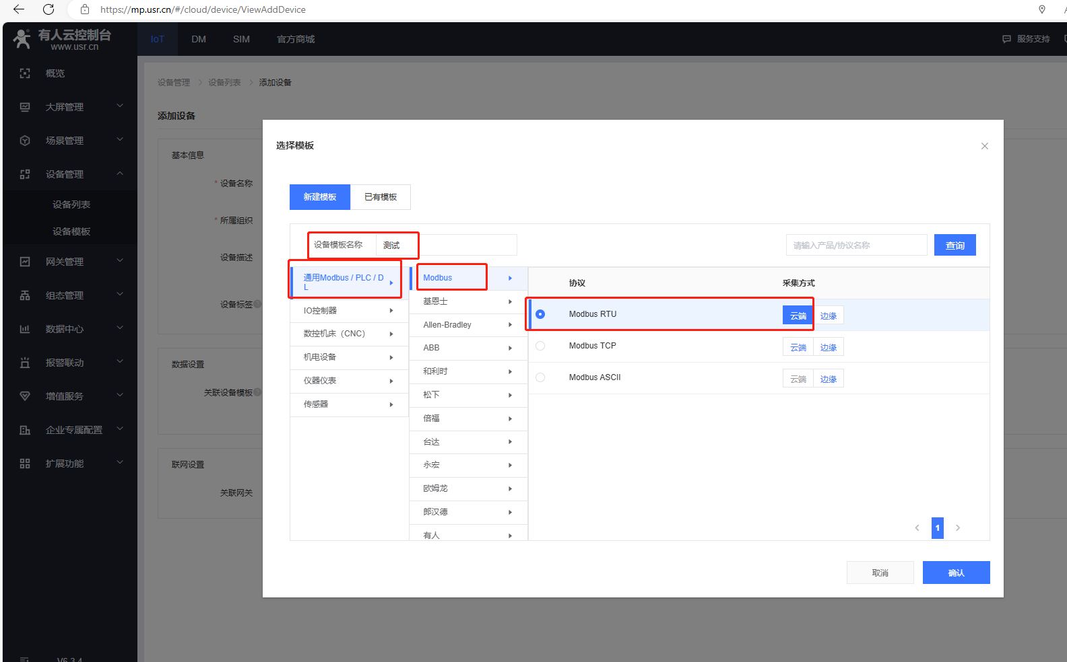
Task: Click the 报警联动 alarm icon in sidebar
Action: click(x=25, y=363)
